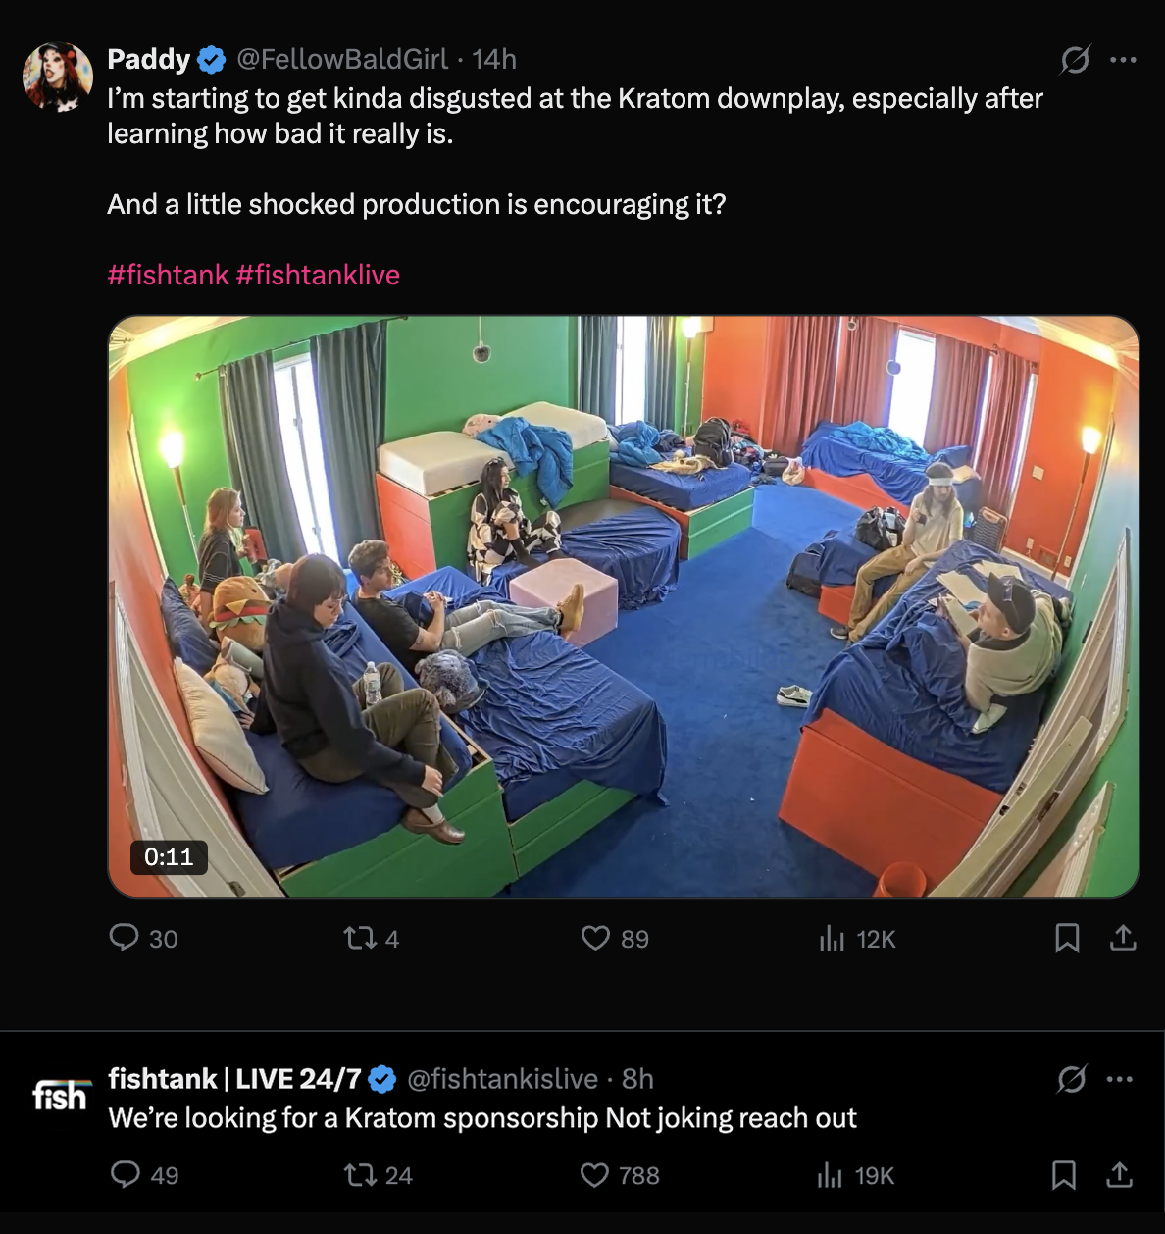Share Paddy's tweet via share icon

1123,939
